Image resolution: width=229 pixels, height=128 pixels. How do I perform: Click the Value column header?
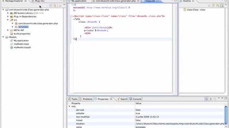tap(181, 103)
